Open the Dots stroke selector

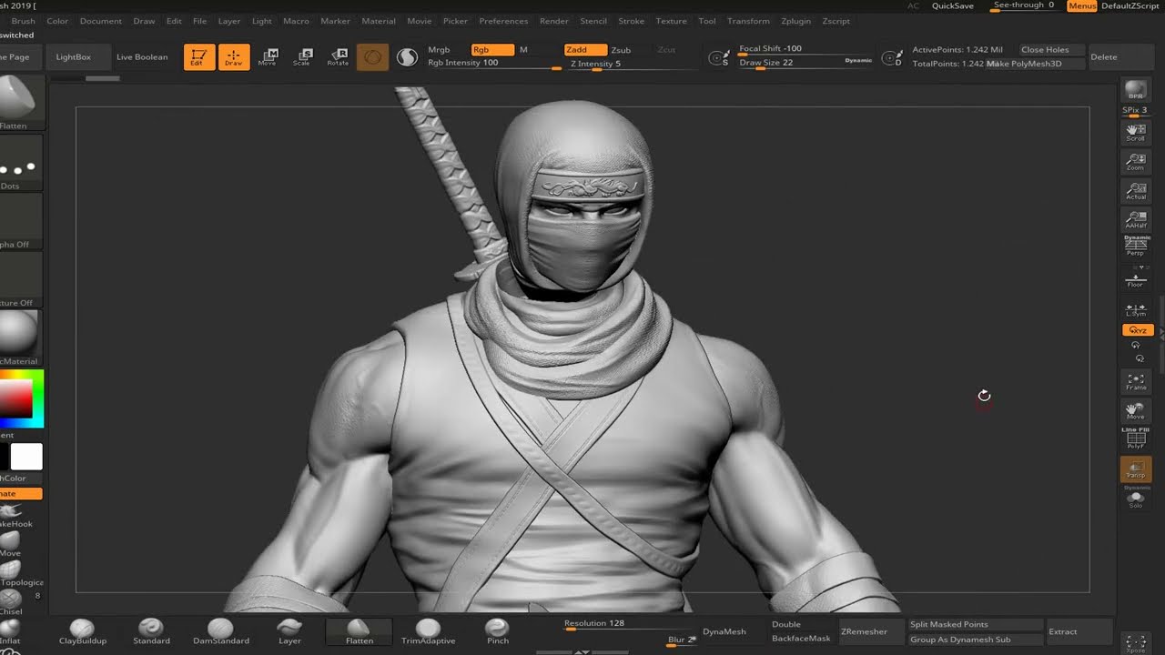pos(18,164)
